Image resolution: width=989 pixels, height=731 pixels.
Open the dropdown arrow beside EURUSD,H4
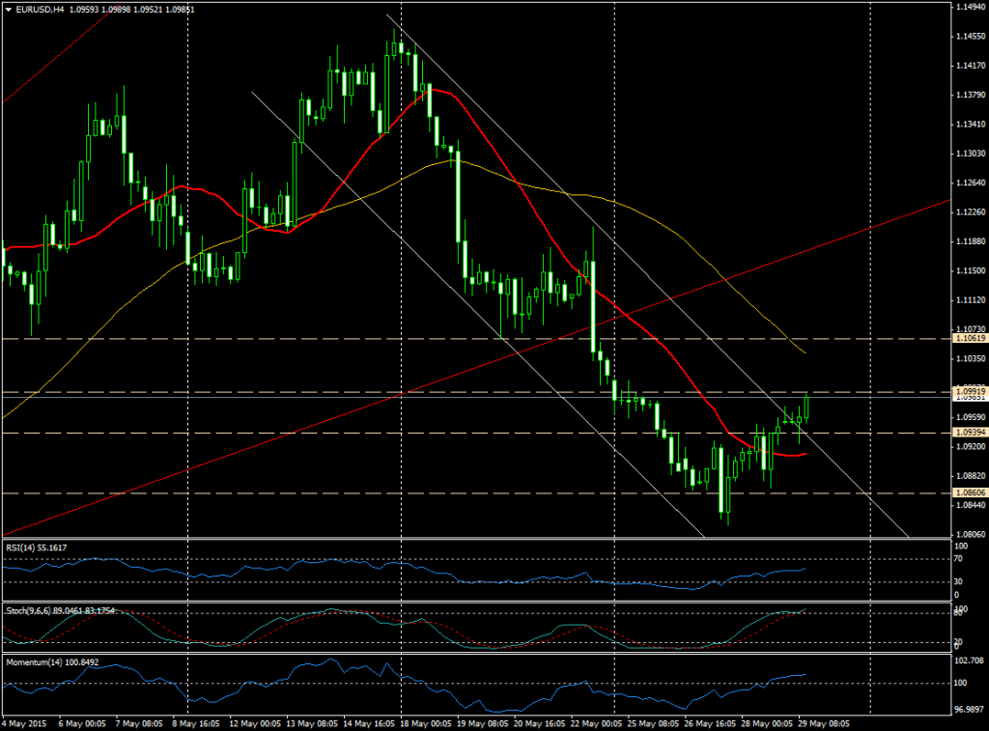pos(9,9)
